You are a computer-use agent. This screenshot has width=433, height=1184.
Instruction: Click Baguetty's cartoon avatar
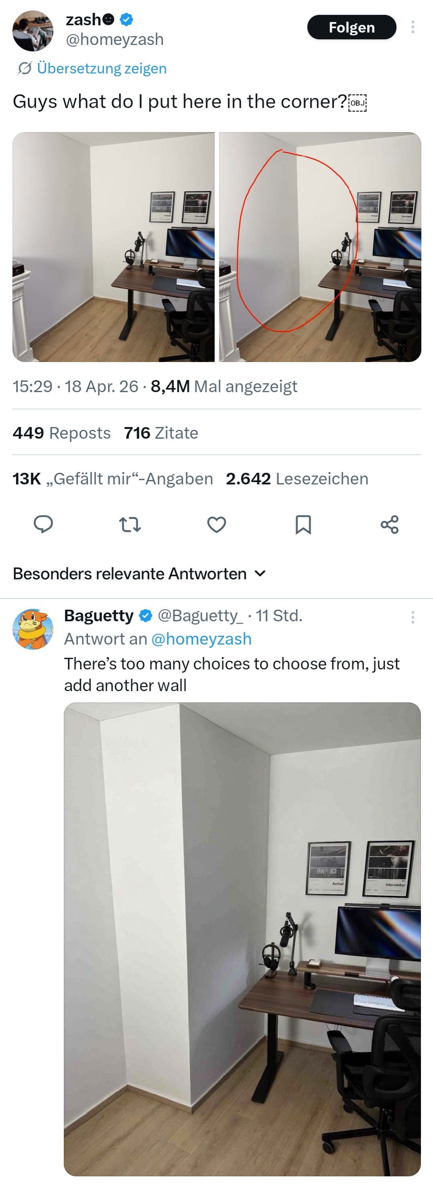point(32,629)
